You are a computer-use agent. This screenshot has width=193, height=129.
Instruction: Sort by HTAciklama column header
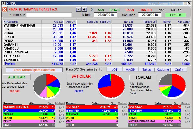(x=22, y=22)
